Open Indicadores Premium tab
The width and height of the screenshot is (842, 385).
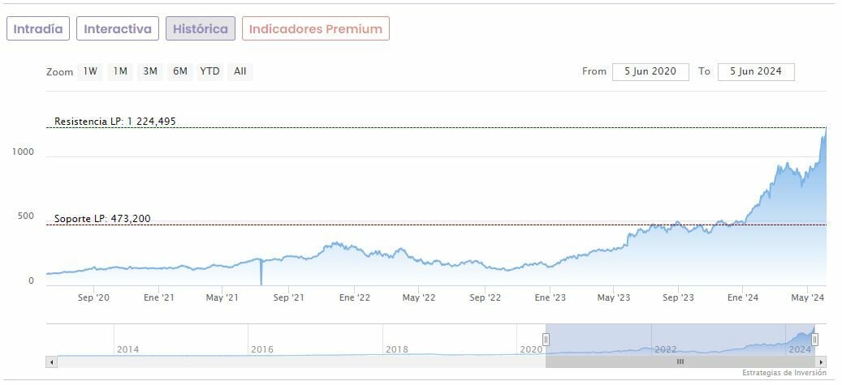click(315, 28)
